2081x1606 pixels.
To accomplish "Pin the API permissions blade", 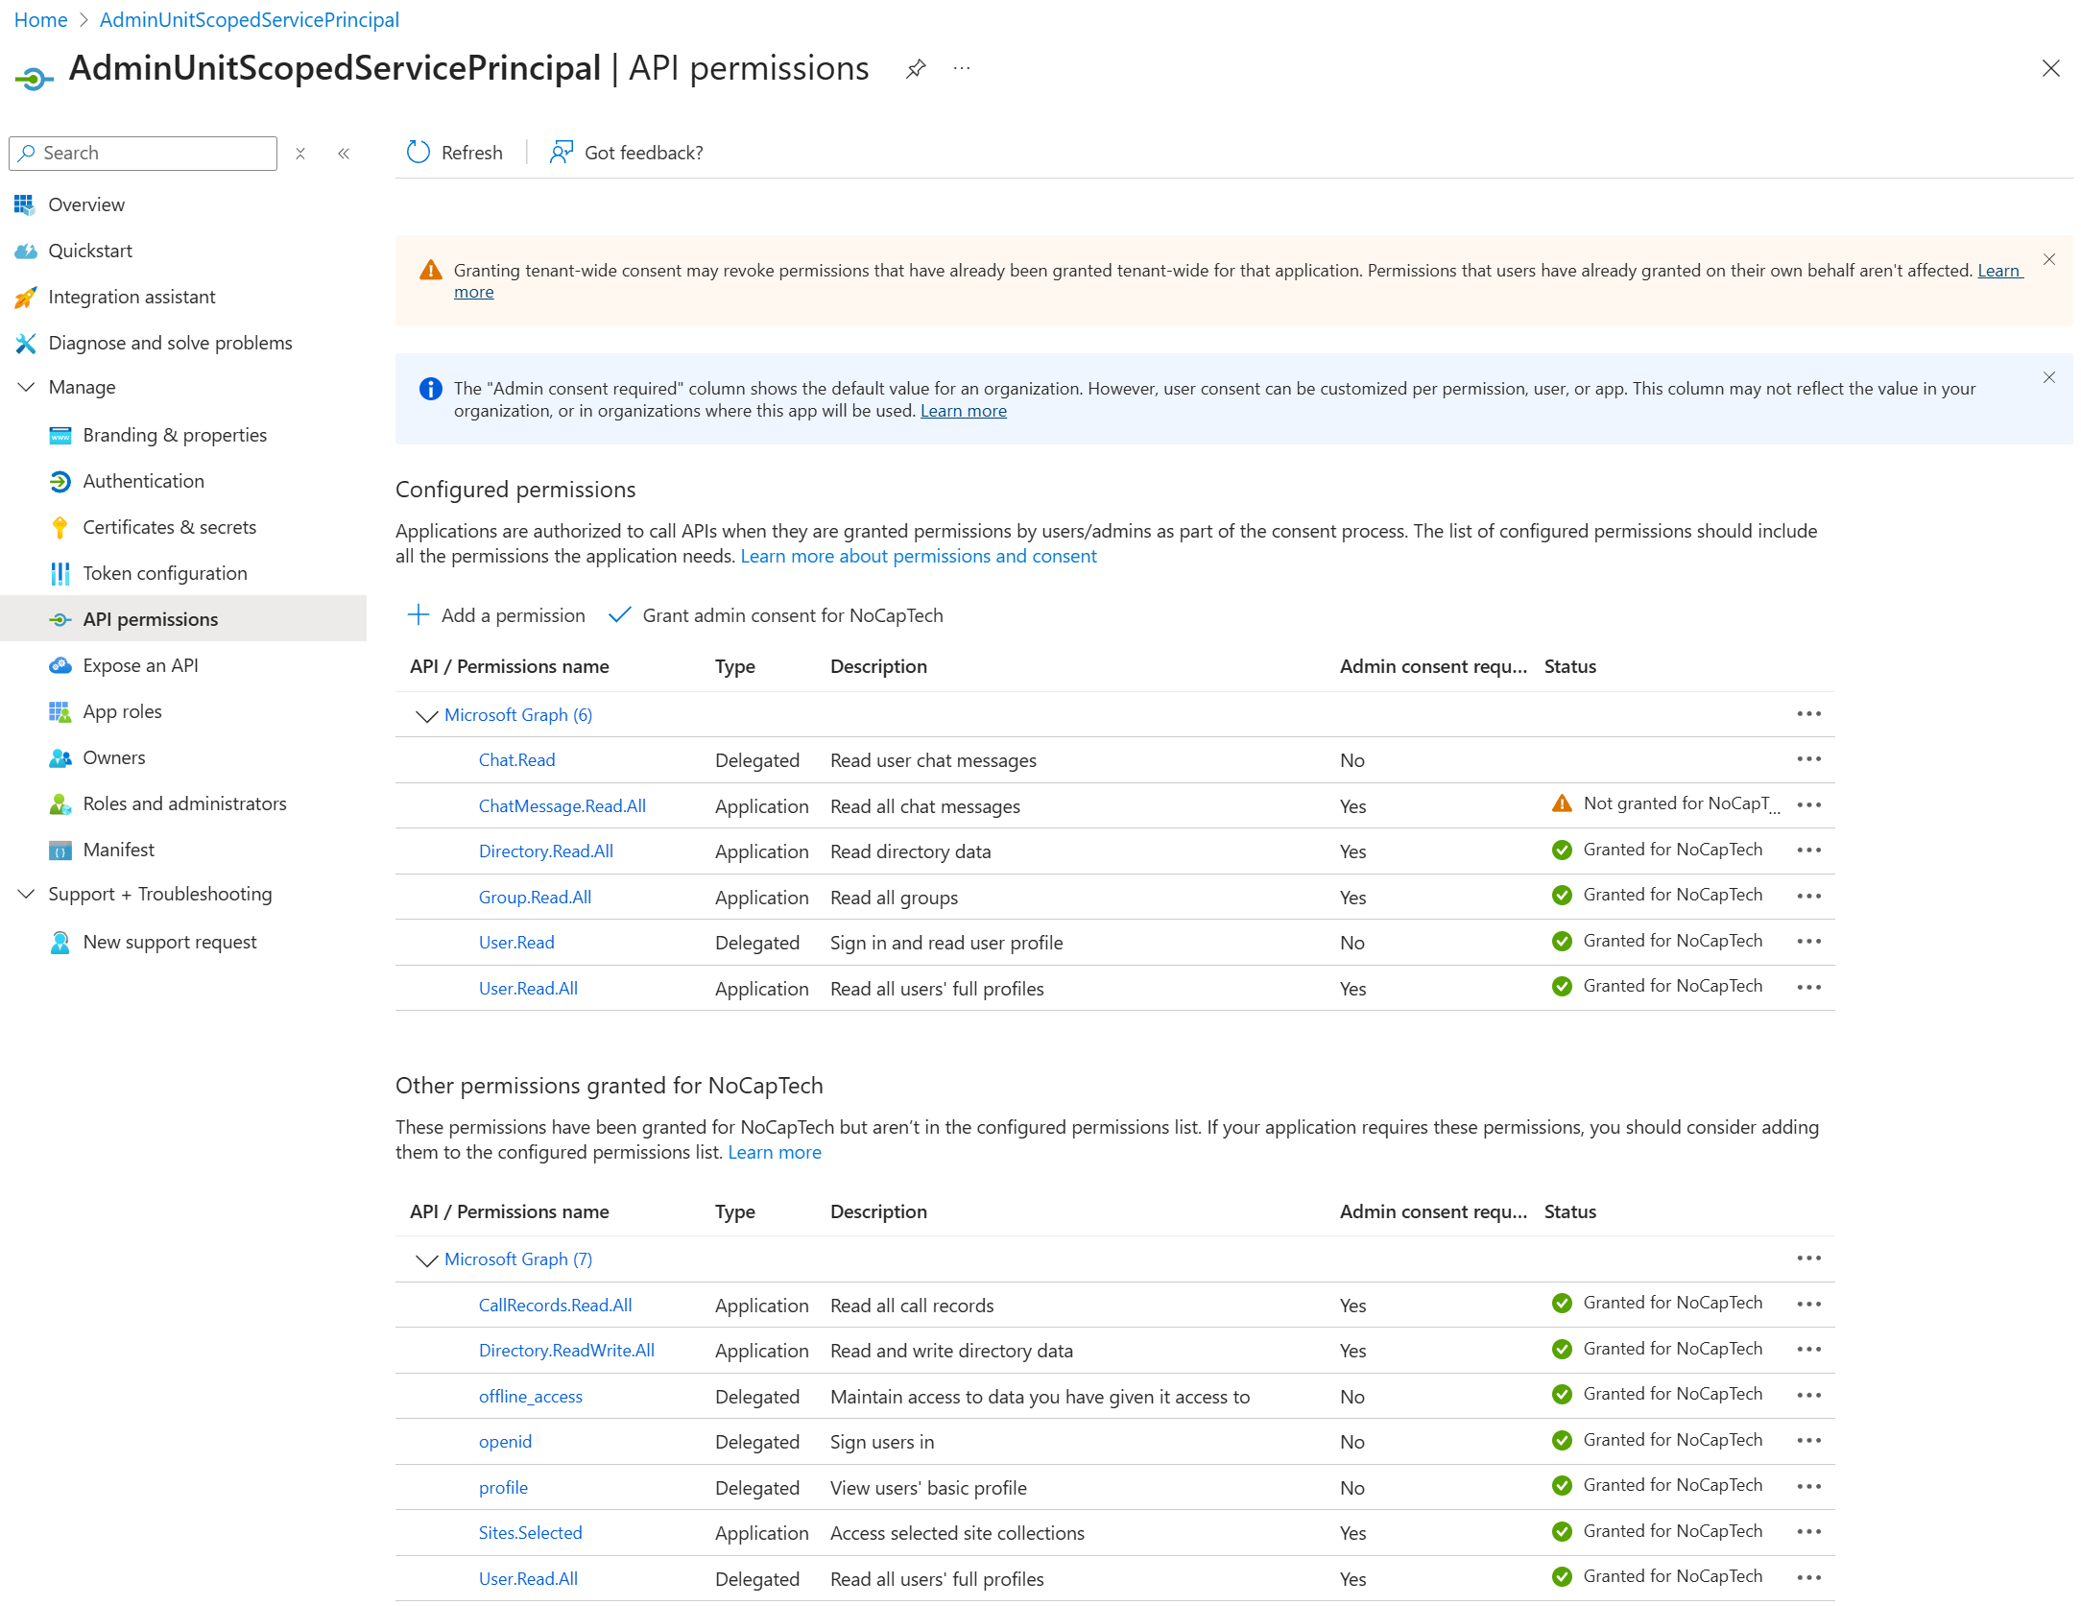I will coord(916,69).
